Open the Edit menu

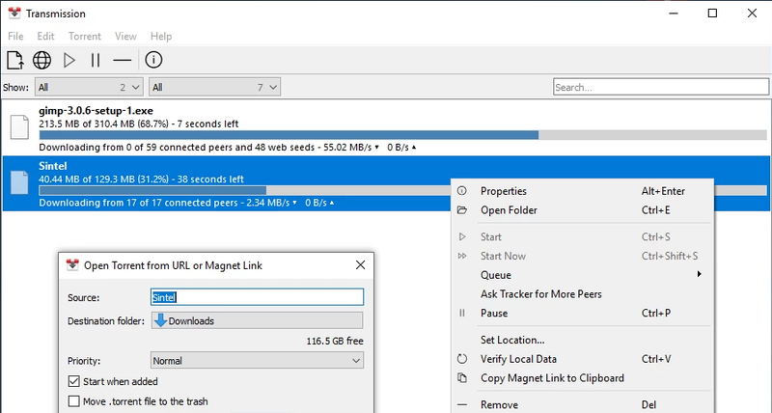coord(45,36)
